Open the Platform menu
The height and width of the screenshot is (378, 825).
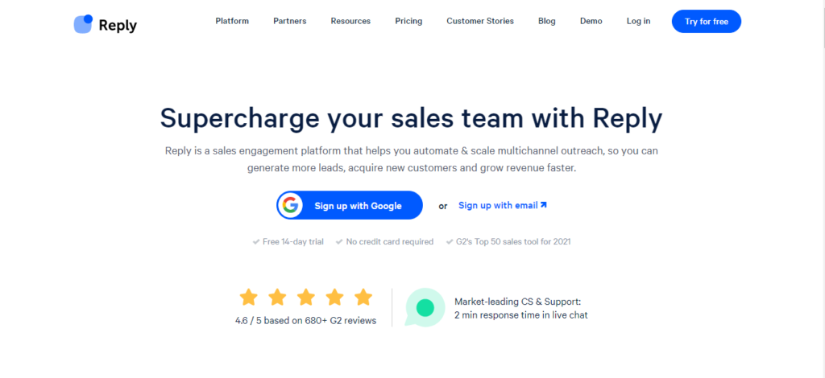click(232, 21)
